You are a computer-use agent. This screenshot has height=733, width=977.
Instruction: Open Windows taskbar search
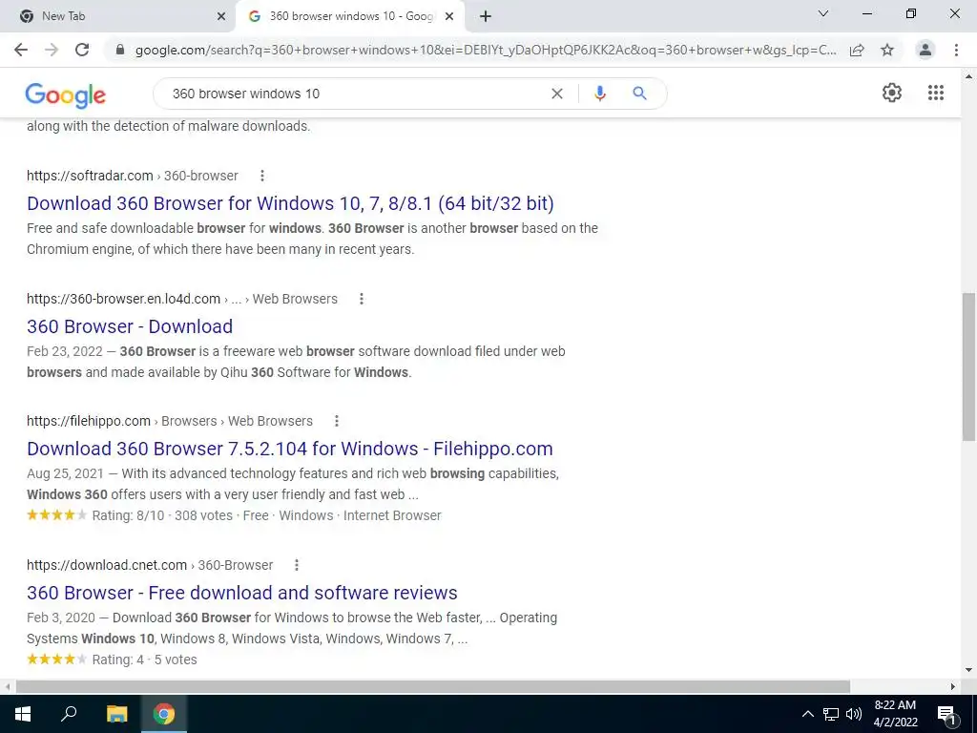tap(69, 714)
